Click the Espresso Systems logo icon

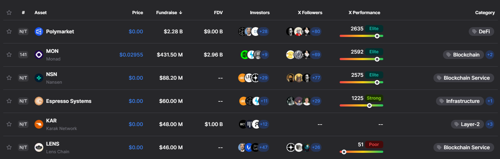coord(39,101)
